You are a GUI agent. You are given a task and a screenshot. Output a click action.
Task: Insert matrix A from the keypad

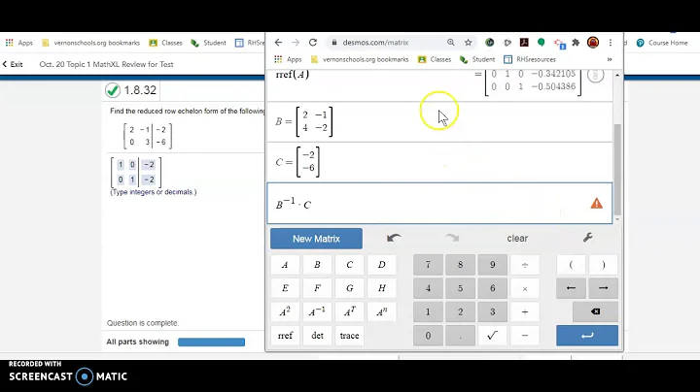coord(285,265)
